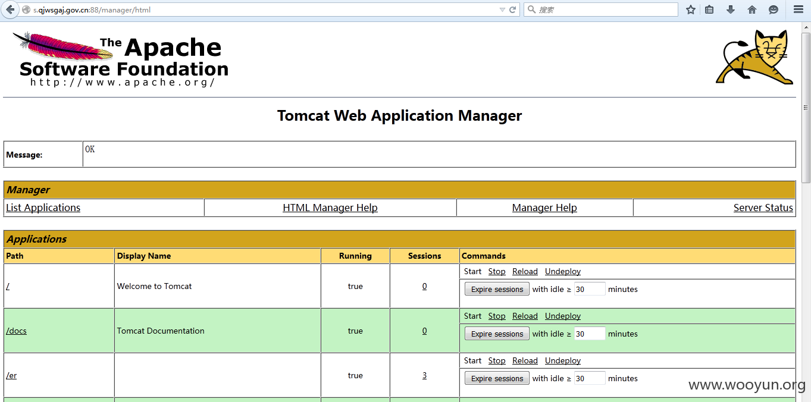Edit idle minutes field for /docs

click(590, 334)
